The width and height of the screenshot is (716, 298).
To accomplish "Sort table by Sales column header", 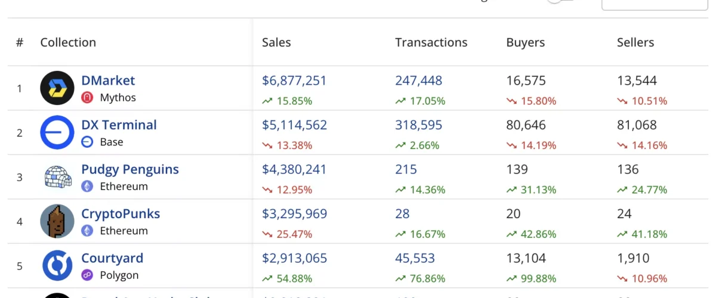I will [276, 42].
